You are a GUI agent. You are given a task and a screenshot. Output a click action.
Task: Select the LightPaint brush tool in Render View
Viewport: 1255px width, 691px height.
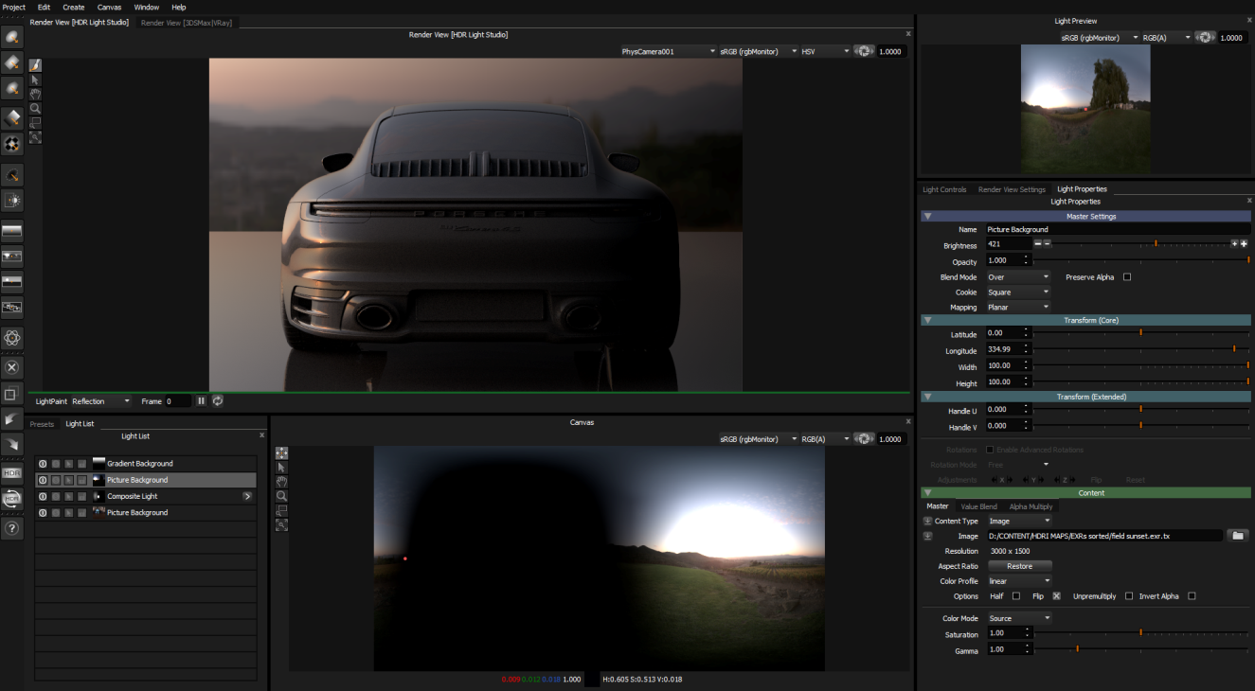pos(35,65)
